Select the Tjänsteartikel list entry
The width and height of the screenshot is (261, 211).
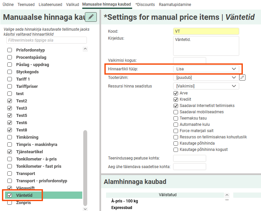click(29, 152)
